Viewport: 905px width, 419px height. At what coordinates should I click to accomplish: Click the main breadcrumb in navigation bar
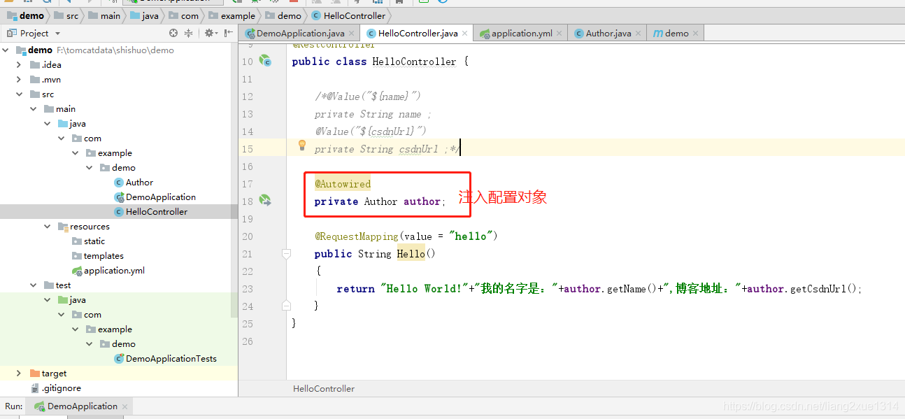pyautogui.click(x=104, y=15)
